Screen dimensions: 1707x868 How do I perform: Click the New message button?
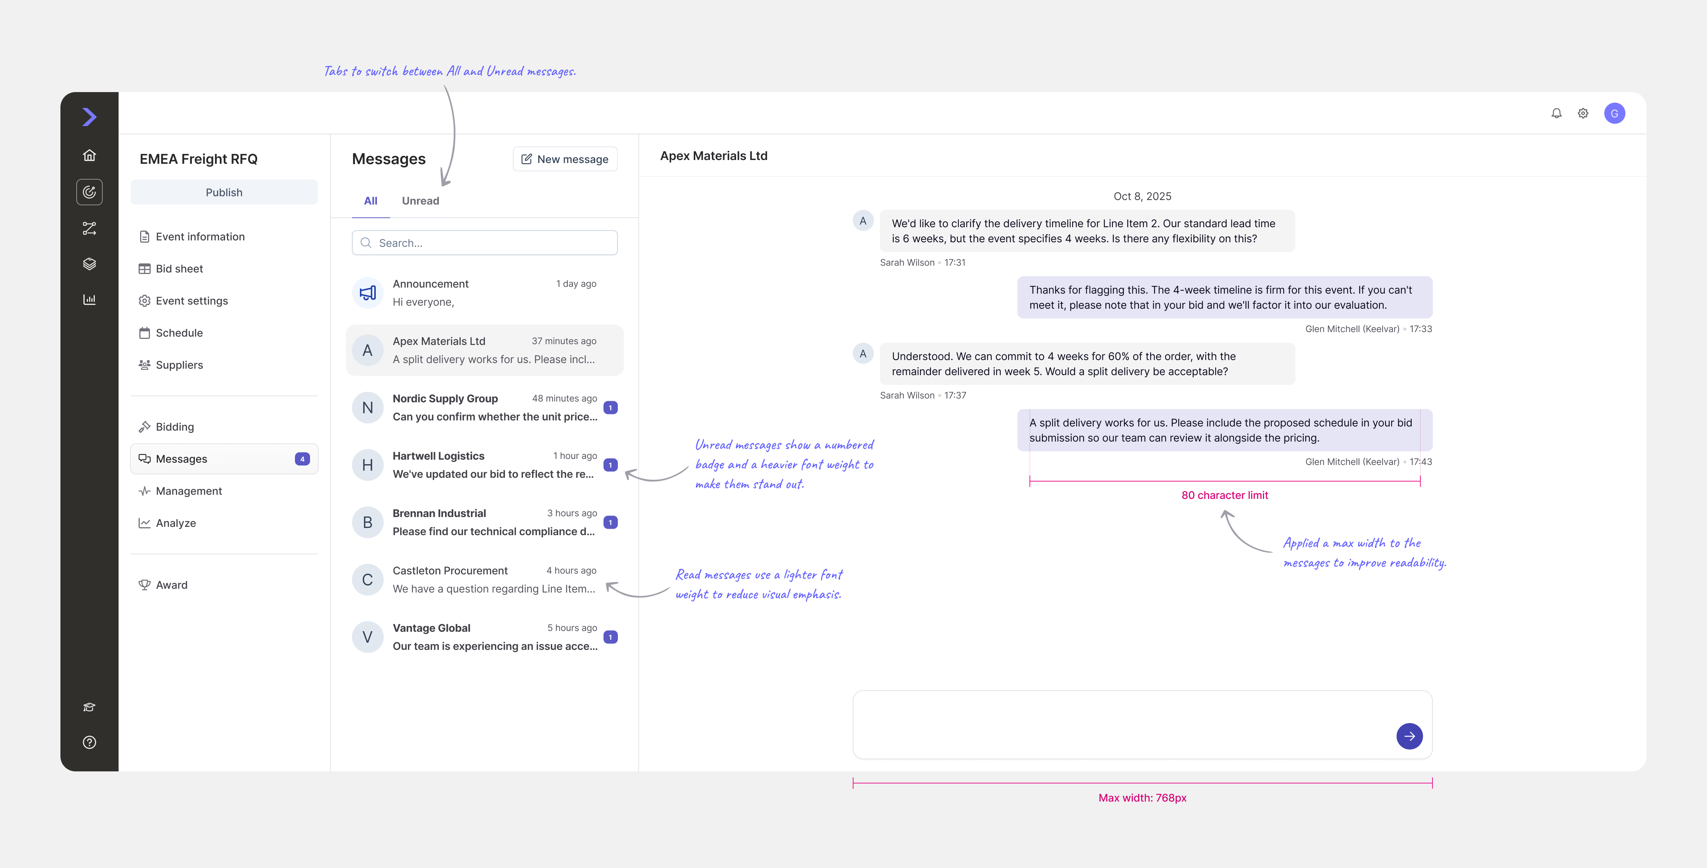[x=565, y=159]
